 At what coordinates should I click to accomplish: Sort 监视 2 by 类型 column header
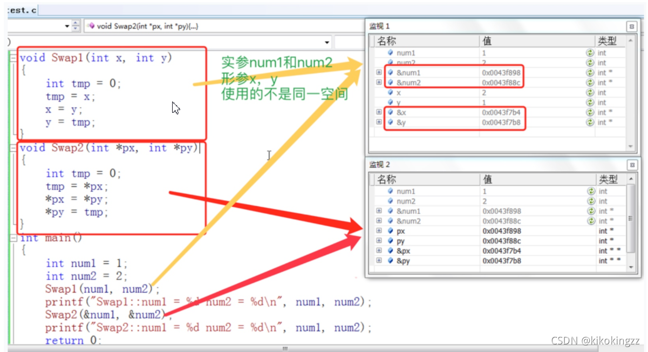(x=611, y=179)
